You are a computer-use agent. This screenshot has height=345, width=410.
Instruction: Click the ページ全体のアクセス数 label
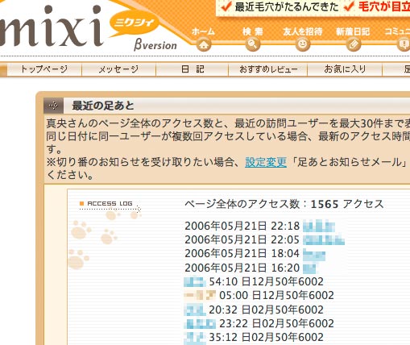(x=242, y=204)
